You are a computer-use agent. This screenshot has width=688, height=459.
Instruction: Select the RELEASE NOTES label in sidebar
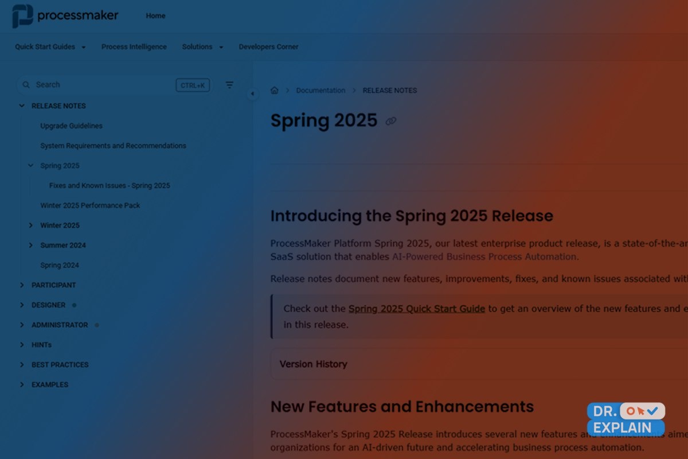[58, 106]
